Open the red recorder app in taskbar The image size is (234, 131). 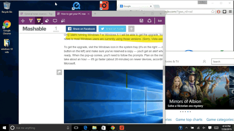pyautogui.click(x=122, y=128)
